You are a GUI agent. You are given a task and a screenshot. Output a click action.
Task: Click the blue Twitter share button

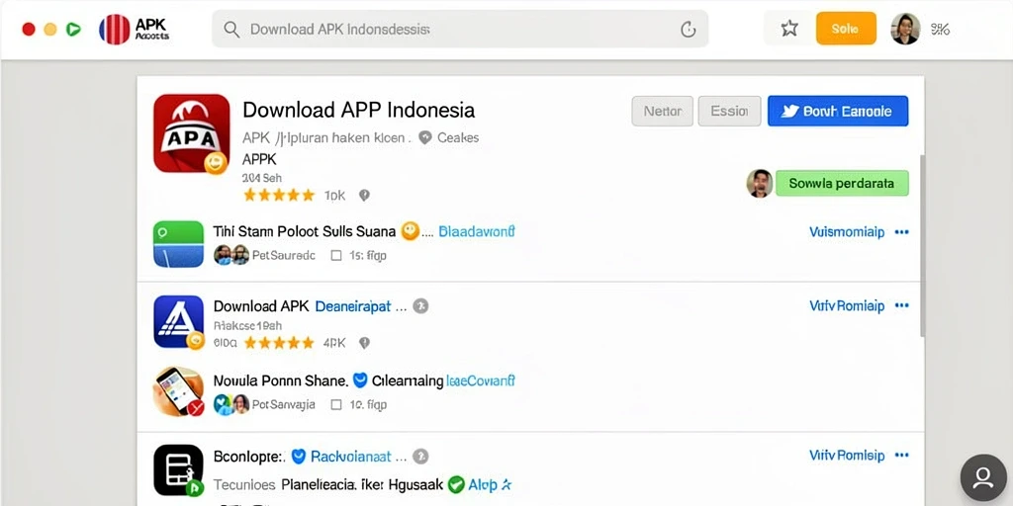(x=838, y=111)
